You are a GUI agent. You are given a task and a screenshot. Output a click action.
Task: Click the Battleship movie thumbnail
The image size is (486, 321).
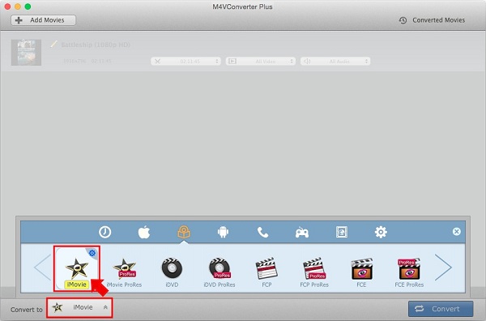27,53
